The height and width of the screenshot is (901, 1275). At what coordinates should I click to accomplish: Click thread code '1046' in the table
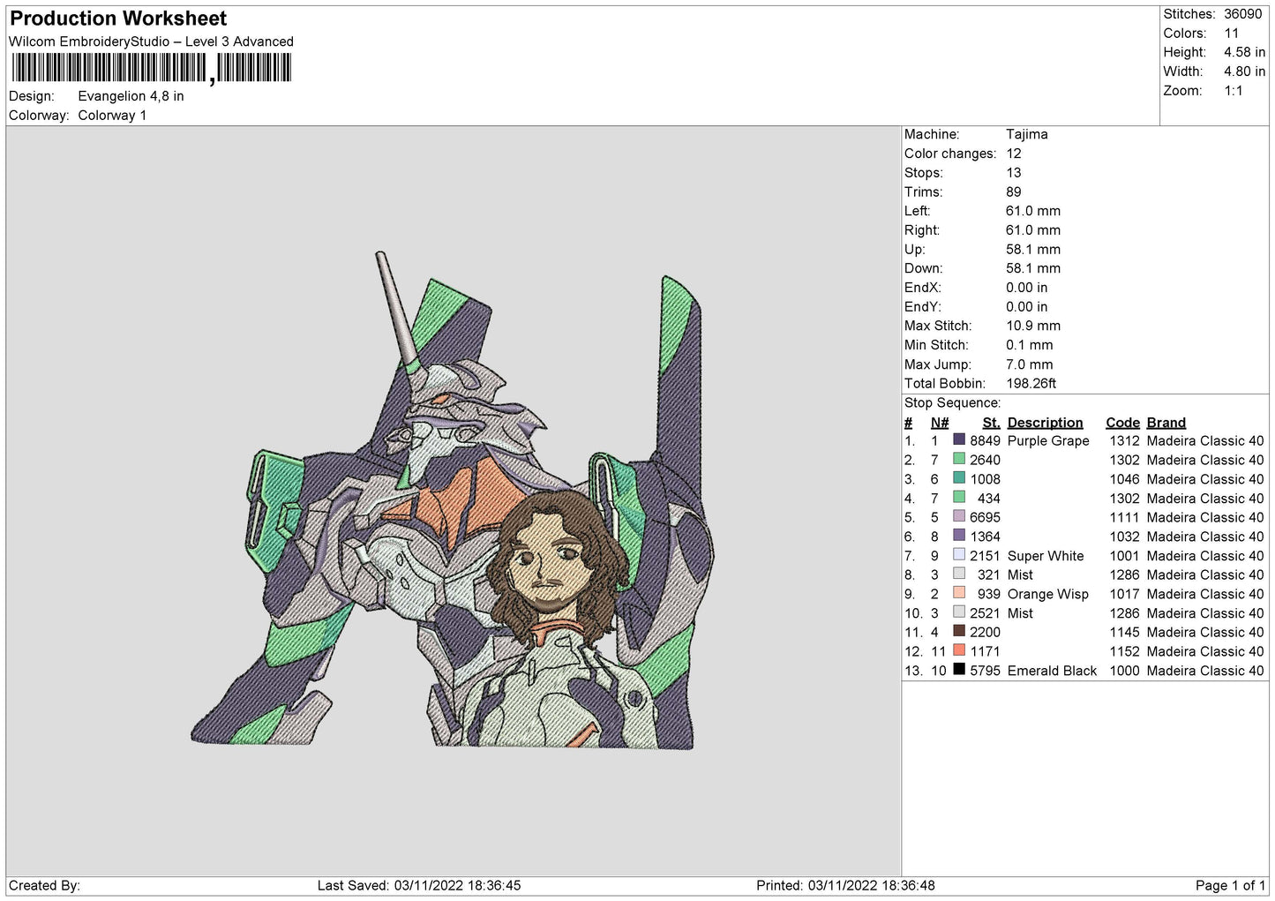click(1124, 479)
